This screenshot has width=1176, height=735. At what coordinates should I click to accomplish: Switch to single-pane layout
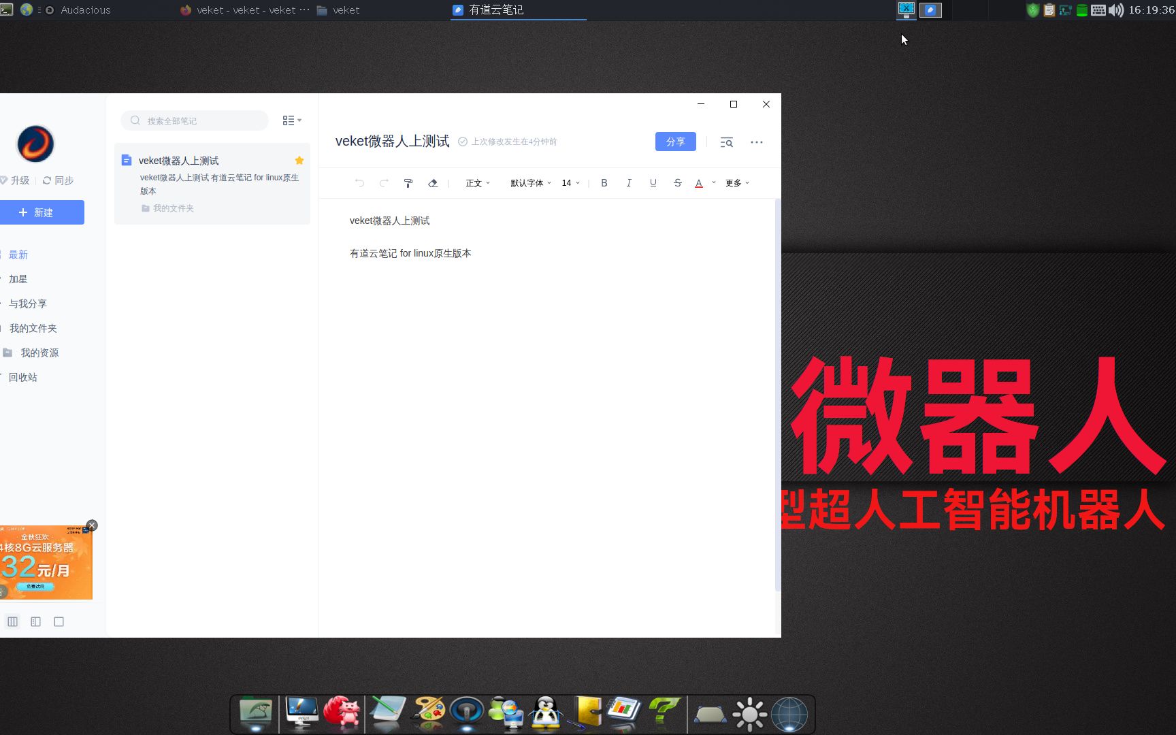(x=59, y=621)
